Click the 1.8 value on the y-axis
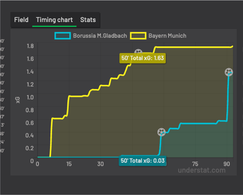This screenshot has height=195, width=243. [x=30, y=46]
